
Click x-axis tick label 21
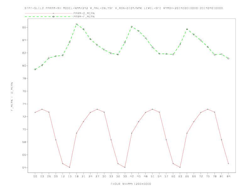tap(83, 176)
